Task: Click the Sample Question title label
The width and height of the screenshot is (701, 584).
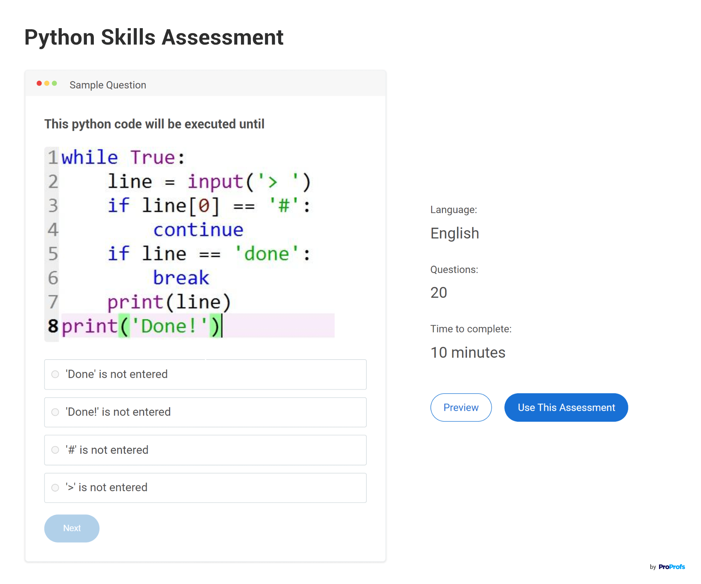Action: click(x=108, y=85)
